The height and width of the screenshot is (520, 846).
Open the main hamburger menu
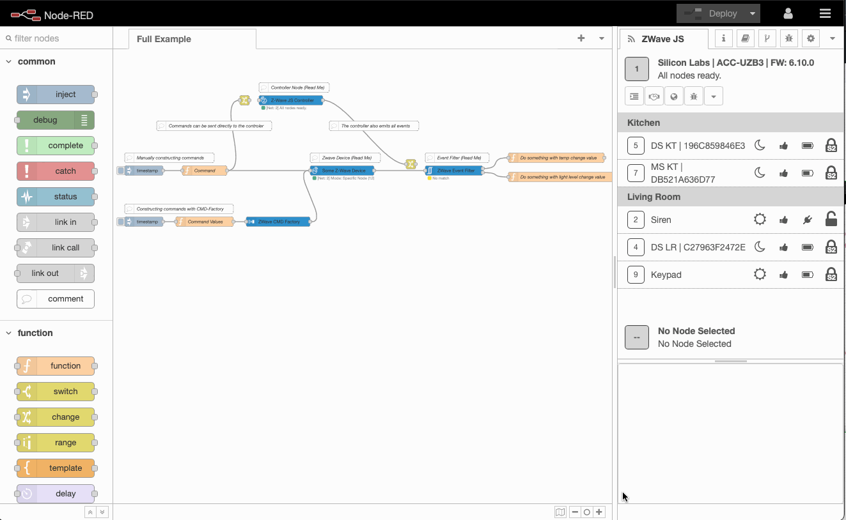(825, 13)
